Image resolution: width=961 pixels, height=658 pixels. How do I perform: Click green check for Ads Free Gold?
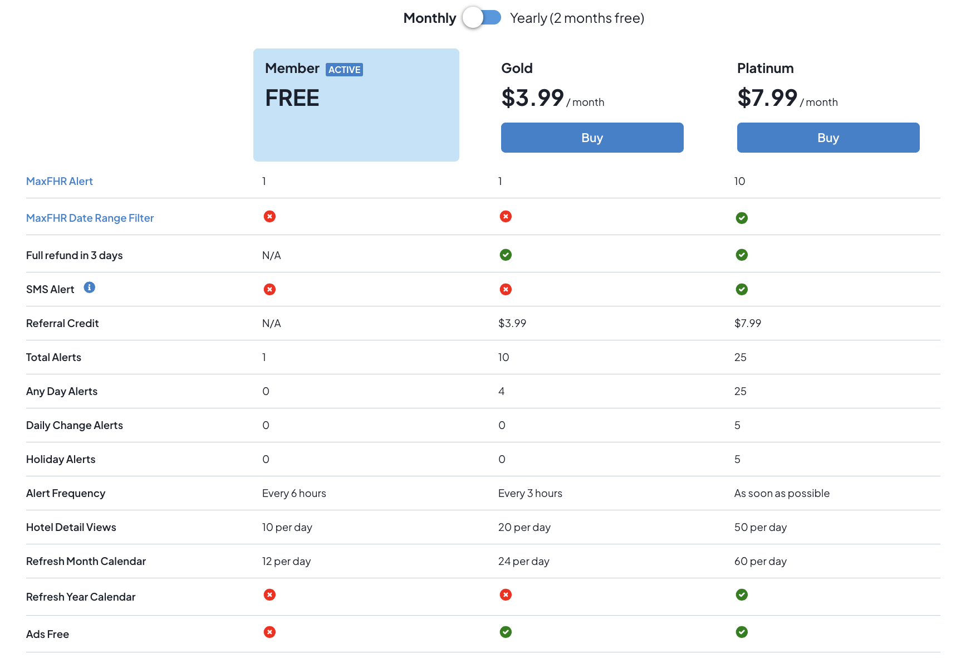(506, 632)
